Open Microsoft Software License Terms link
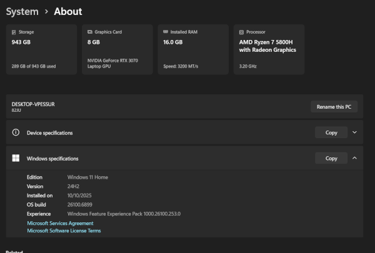The height and width of the screenshot is (253, 375). pyautogui.click(x=64, y=231)
